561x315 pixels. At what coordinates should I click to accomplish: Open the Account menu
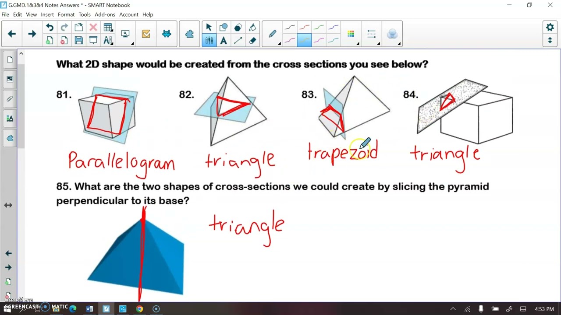(129, 14)
